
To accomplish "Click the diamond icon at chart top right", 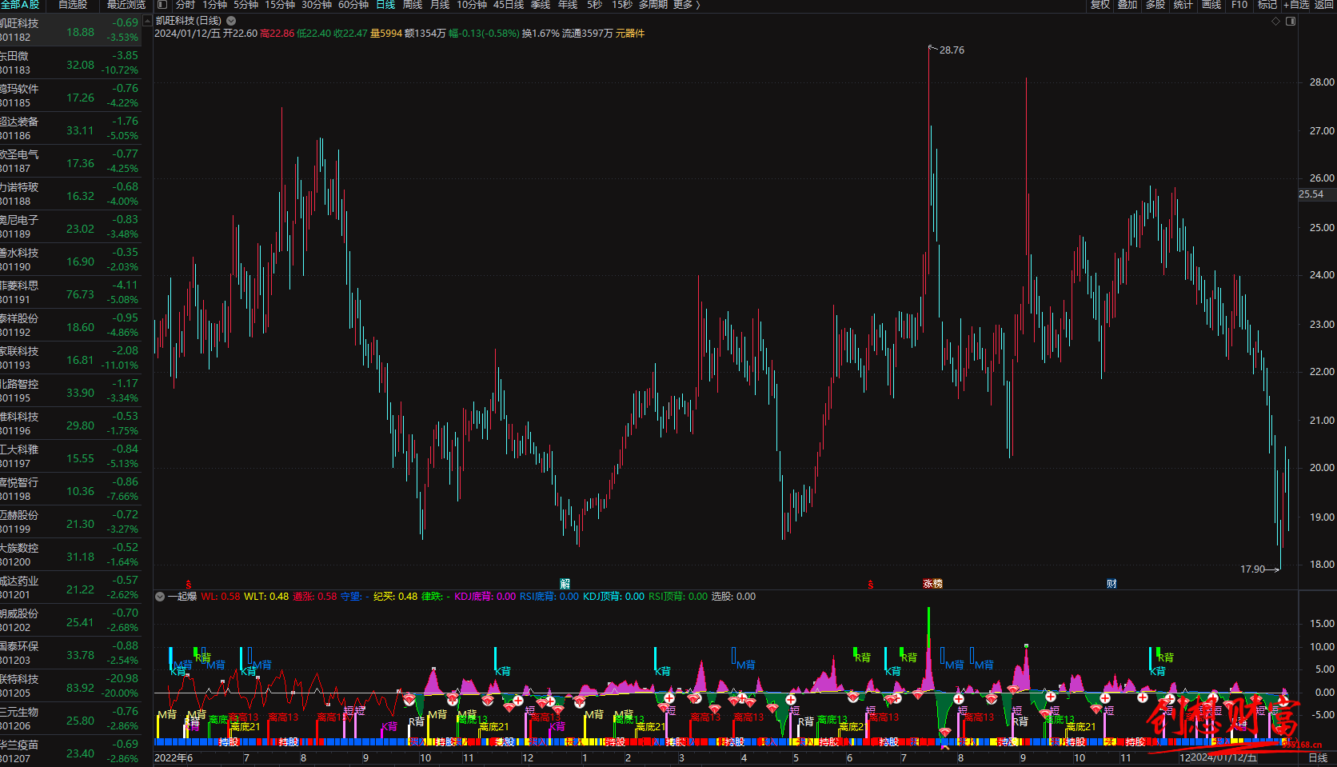I will click(1275, 22).
